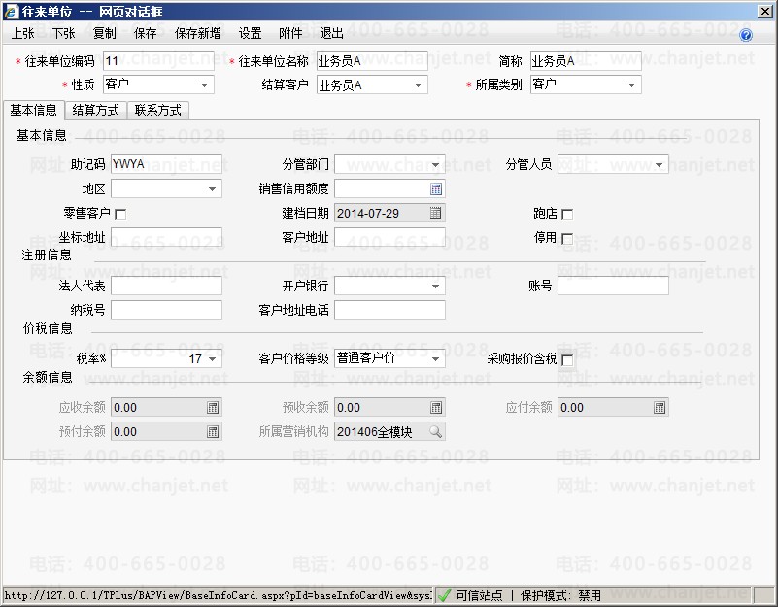
Task: Open the 分管人员 dropdown
Action: 659,165
